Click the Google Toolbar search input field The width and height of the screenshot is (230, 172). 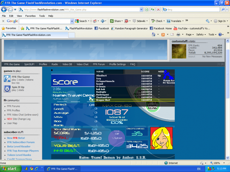46,21
